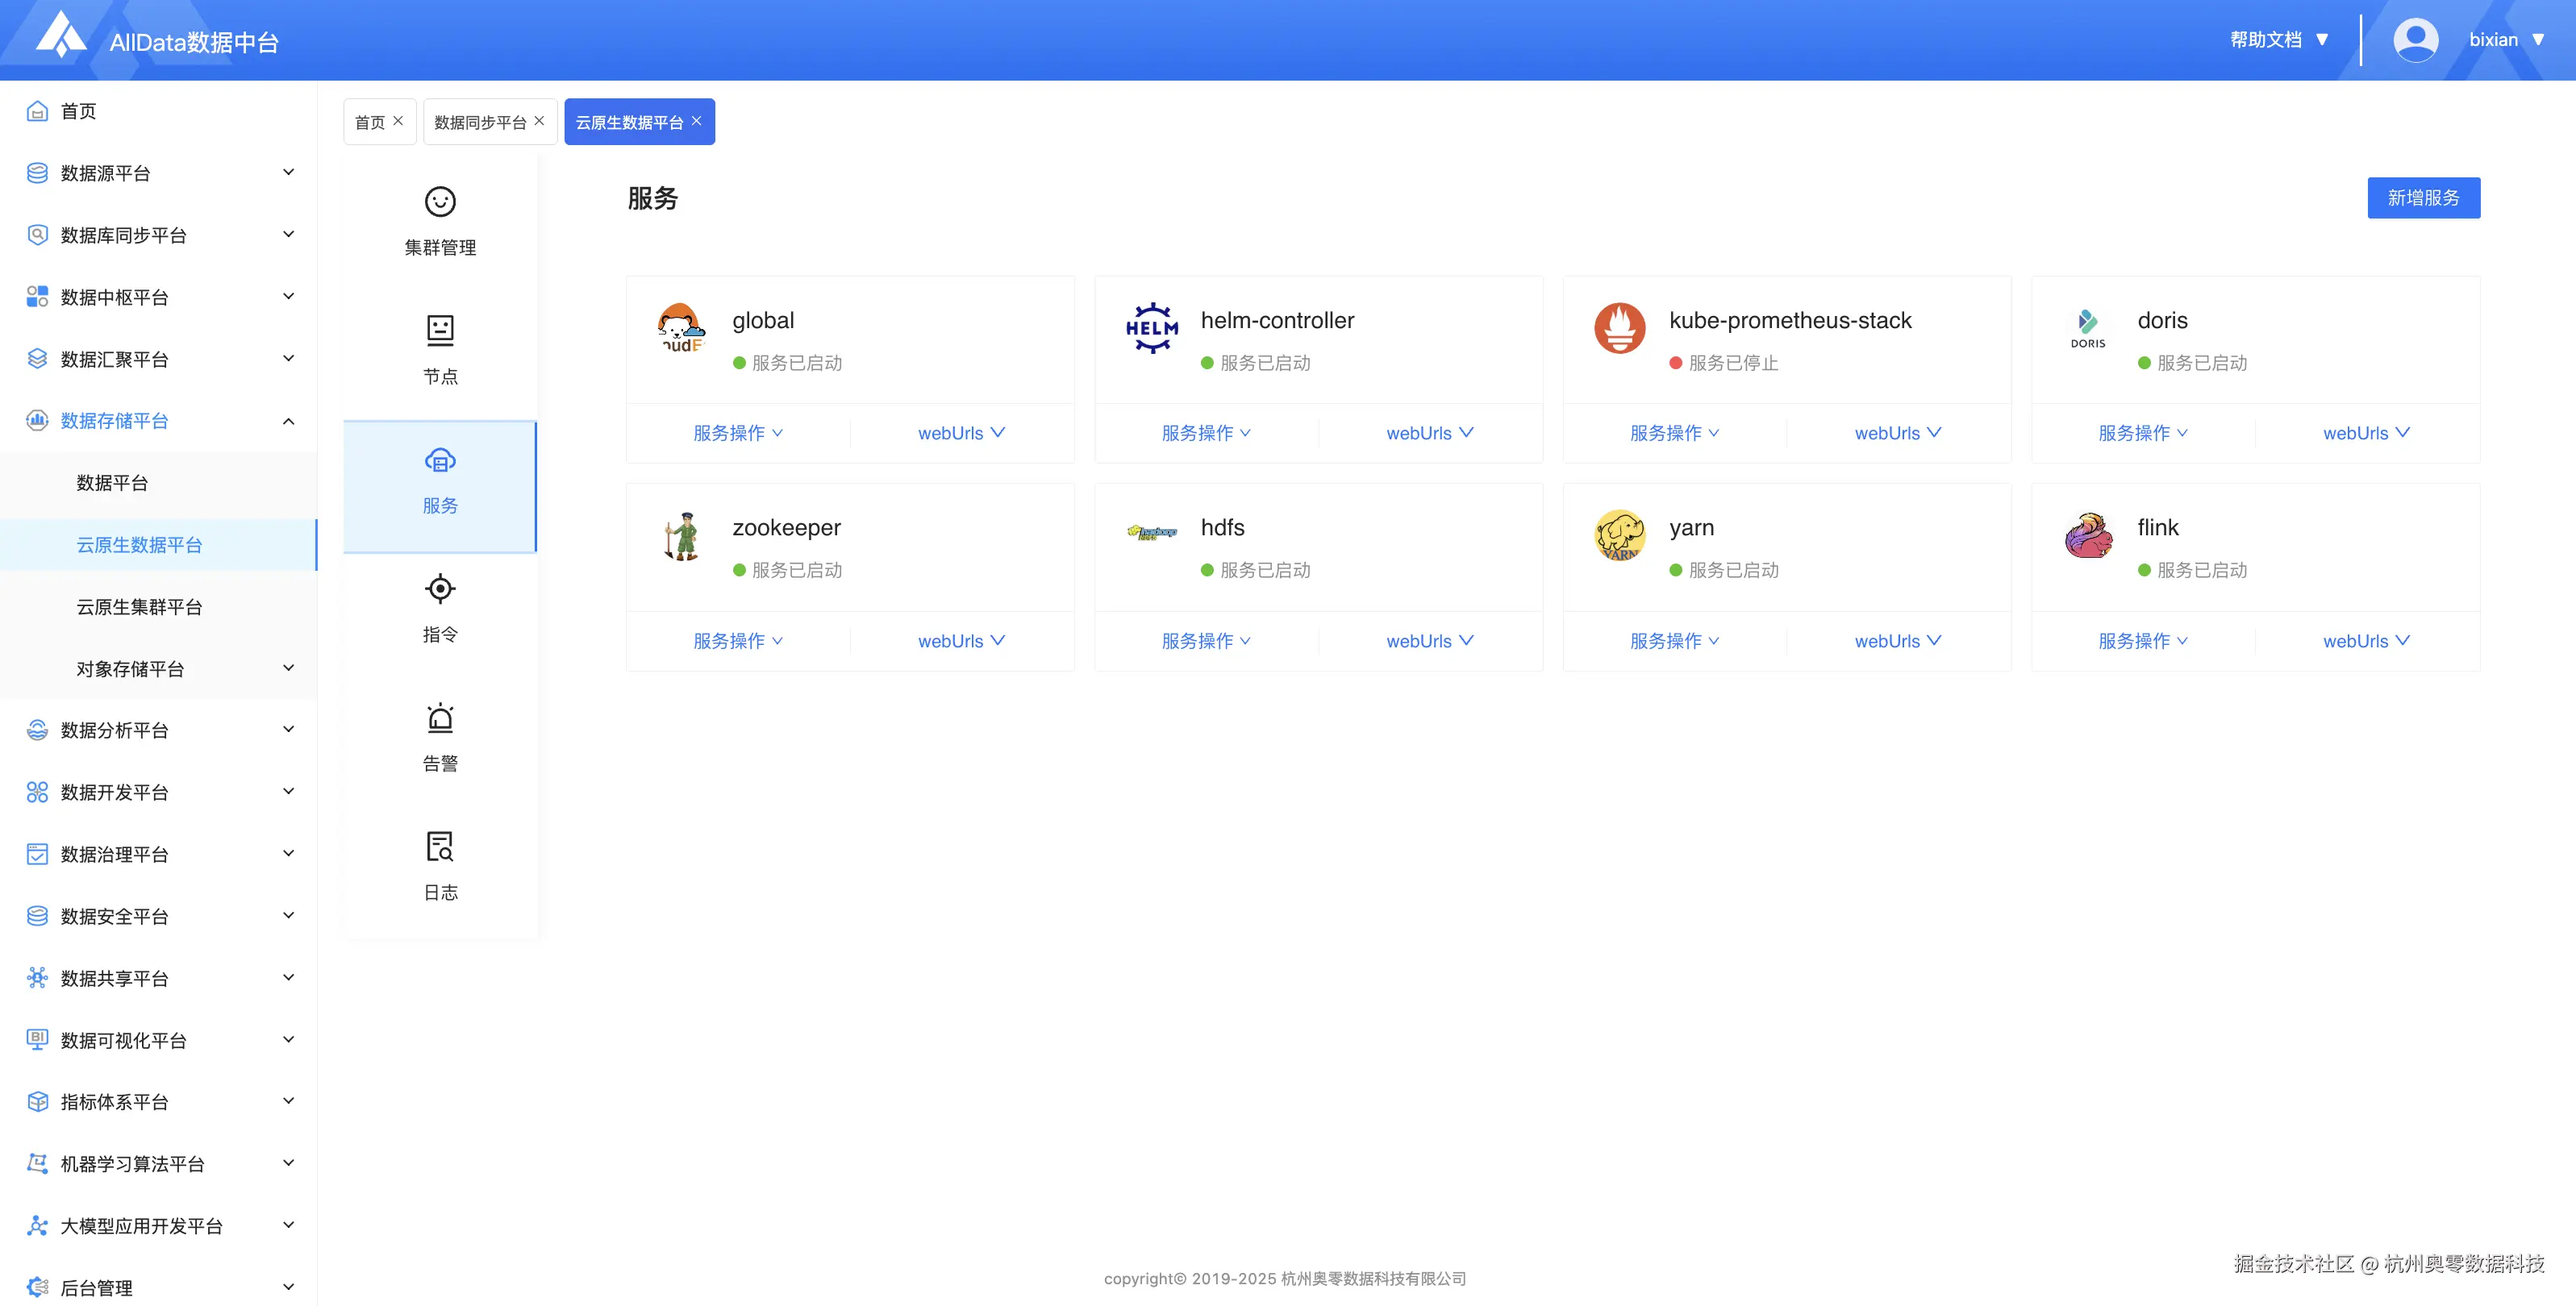Close the 云原生数据平台 tab
Viewport: 2576px width, 1306px height.
[697, 121]
